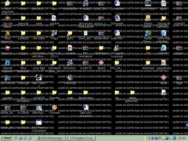The width and height of the screenshot is (188, 141).
Task: Open the index.htm file icon
Action: (x=117, y=33)
